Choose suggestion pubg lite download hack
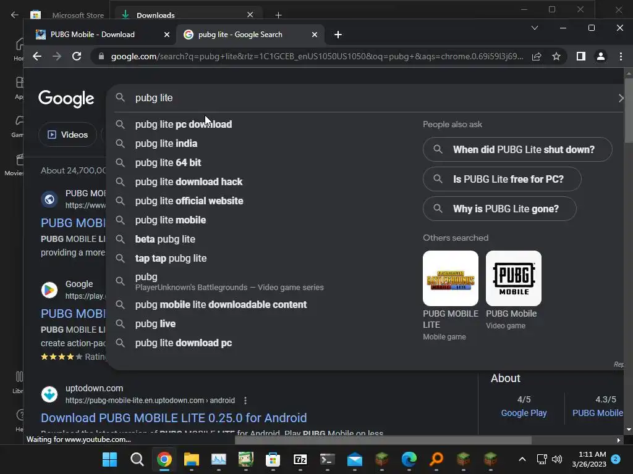633x474 pixels. click(x=189, y=182)
